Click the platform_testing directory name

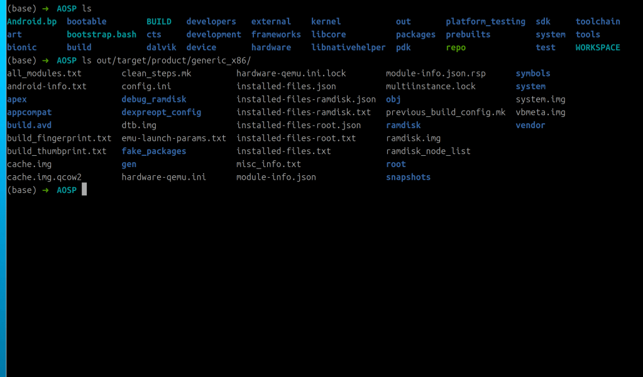[x=485, y=21]
